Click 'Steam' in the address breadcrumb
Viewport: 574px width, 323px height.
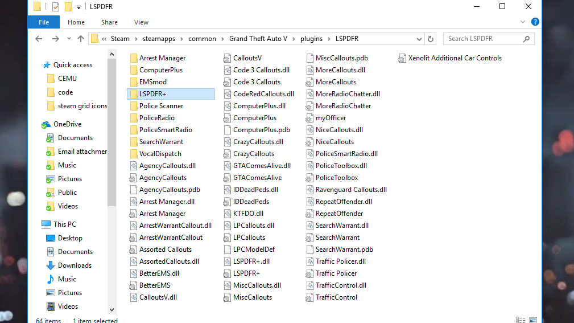(x=120, y=39)
